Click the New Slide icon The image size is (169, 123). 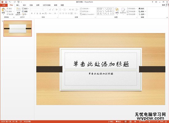click(x=18, y=9)
